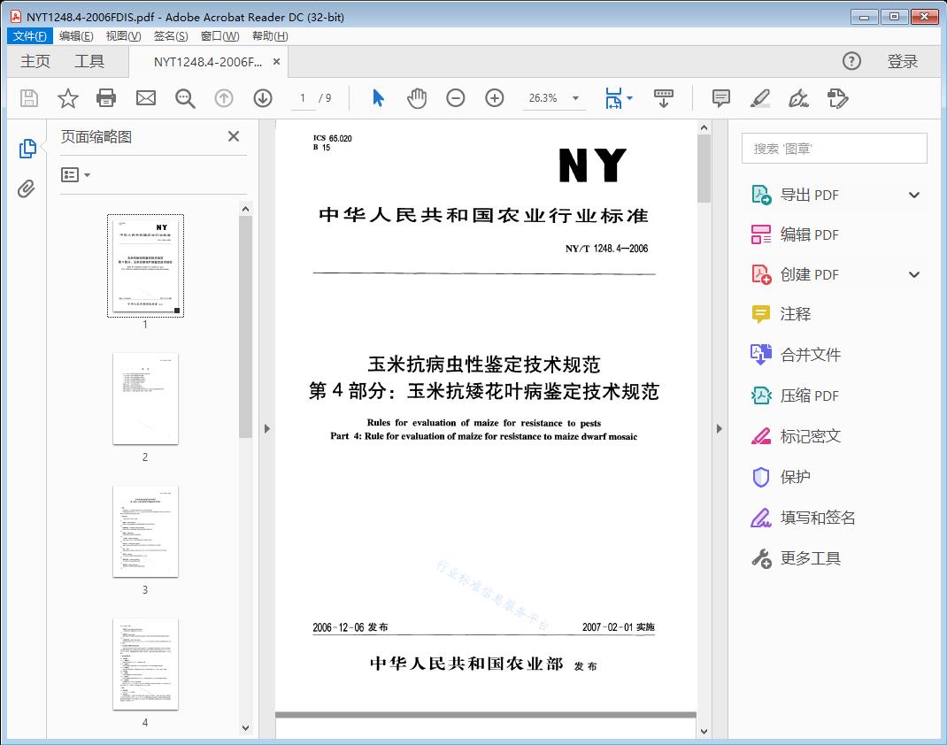The image size is (947, 745).
Task: Click the 登录 sign-in button
Action: [902, 61]
